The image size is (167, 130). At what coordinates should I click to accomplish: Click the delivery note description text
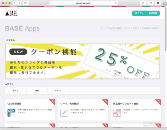(140, 111)
